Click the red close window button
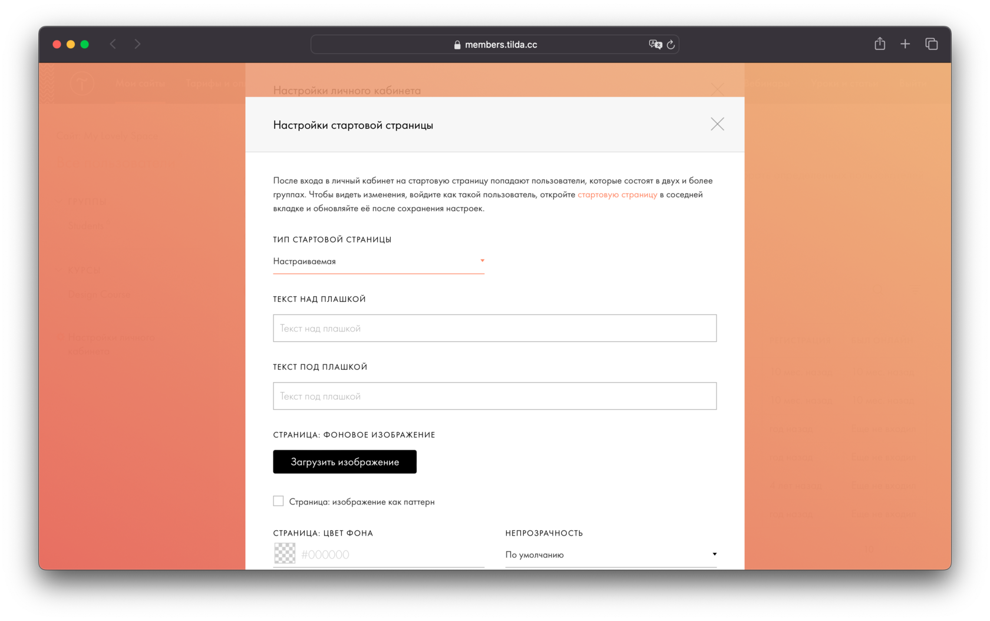The image size is (990, 621). pos(57,44)
